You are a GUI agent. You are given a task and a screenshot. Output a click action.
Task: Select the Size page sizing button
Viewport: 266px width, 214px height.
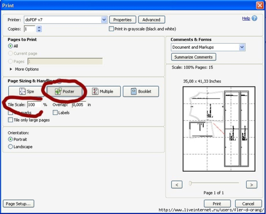point(26,91)
